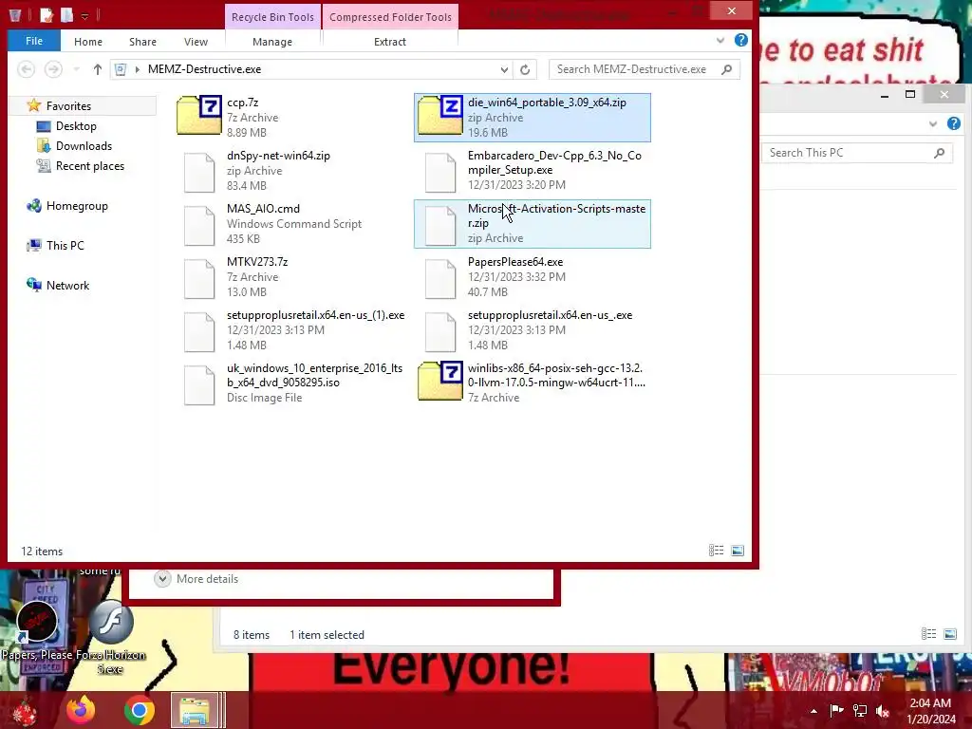Image resolution: width=972 pixels, height=729 pixels.
Task: Switch to large icons view layout
Action: (x=738, y=551)
